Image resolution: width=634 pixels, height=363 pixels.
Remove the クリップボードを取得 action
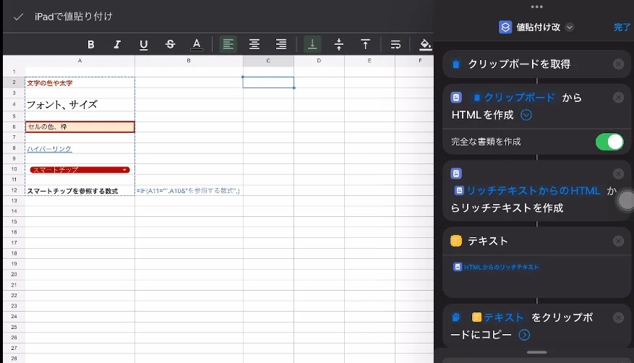pyautogui.click(x=618, y=64)
